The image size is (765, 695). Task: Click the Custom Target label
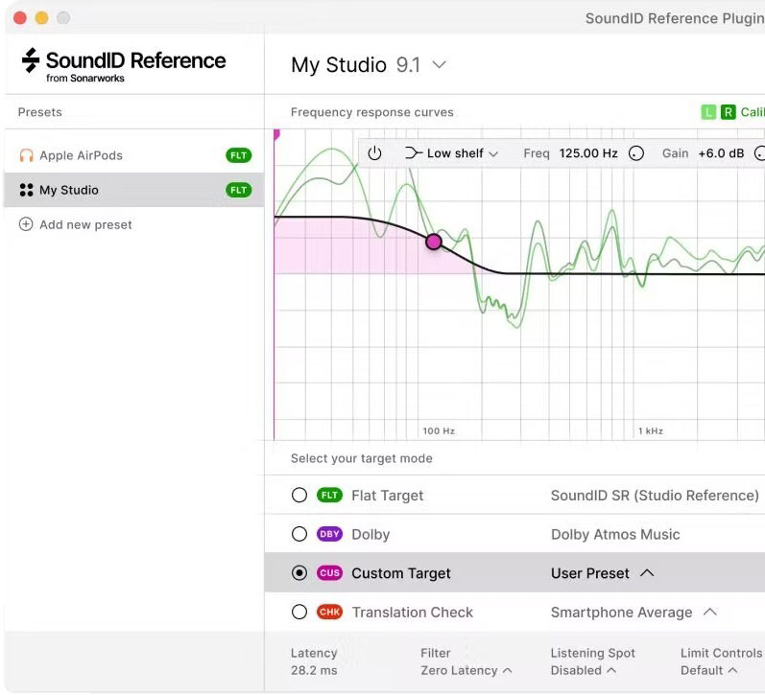pyautogui.click(x=401, y=573)
